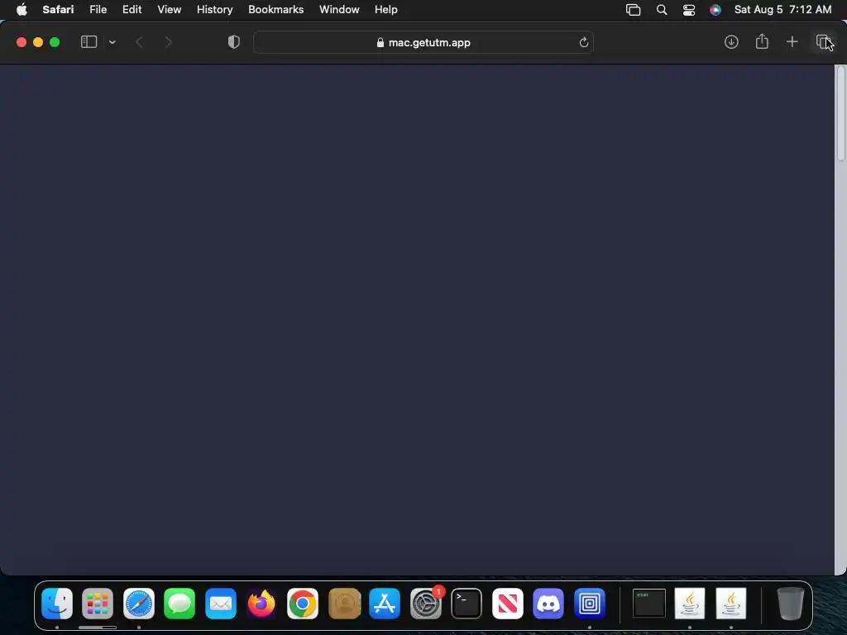
Task: Open the first Java file in the Dock
Action: (x=690, y=603)
